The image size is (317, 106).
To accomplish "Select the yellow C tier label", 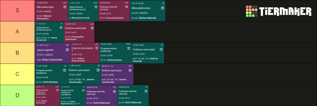I will click(18, 74).
